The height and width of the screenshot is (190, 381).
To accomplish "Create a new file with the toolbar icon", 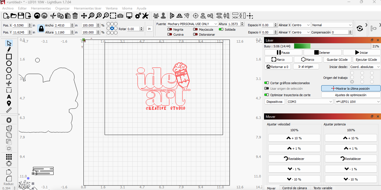I will 6,16.
